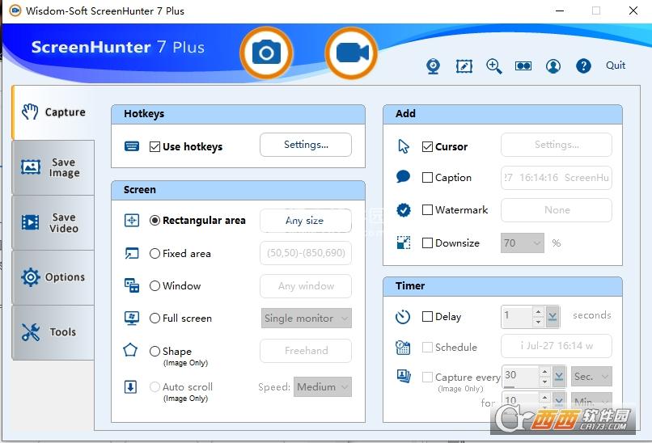The width and height of the screenshot is (652, 443).
Task: Click the pentagon Shape icon
Action: pos(130,350)
